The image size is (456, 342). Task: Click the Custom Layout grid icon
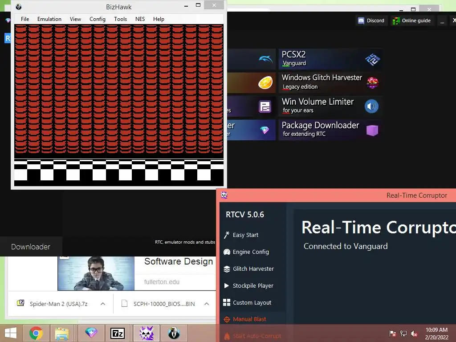227,302
